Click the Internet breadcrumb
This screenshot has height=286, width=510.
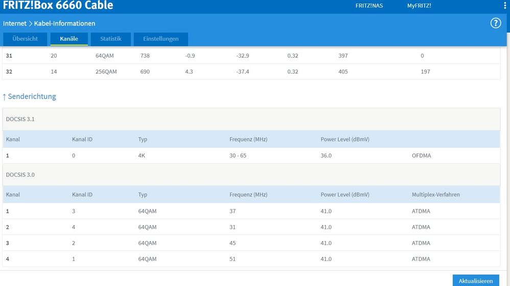pyautogui.click(x=14, y=23)
